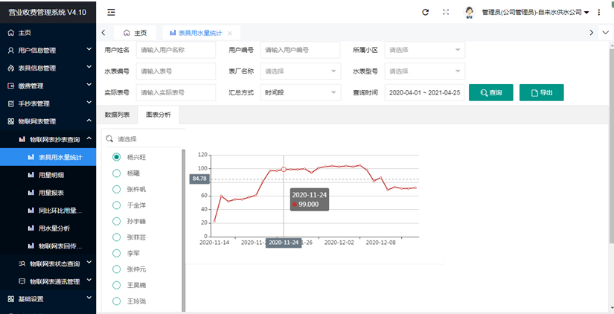Click the administrator avatar icon
This screenshot has width=614, height=314.
point(470,13)
